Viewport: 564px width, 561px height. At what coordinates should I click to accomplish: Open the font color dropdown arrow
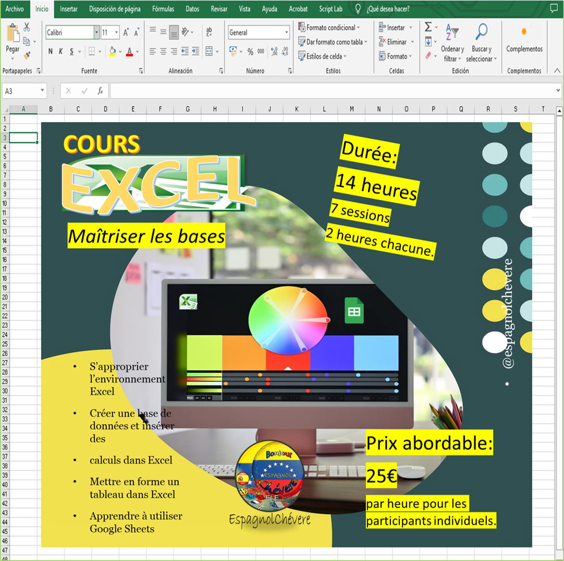point(138,52)
